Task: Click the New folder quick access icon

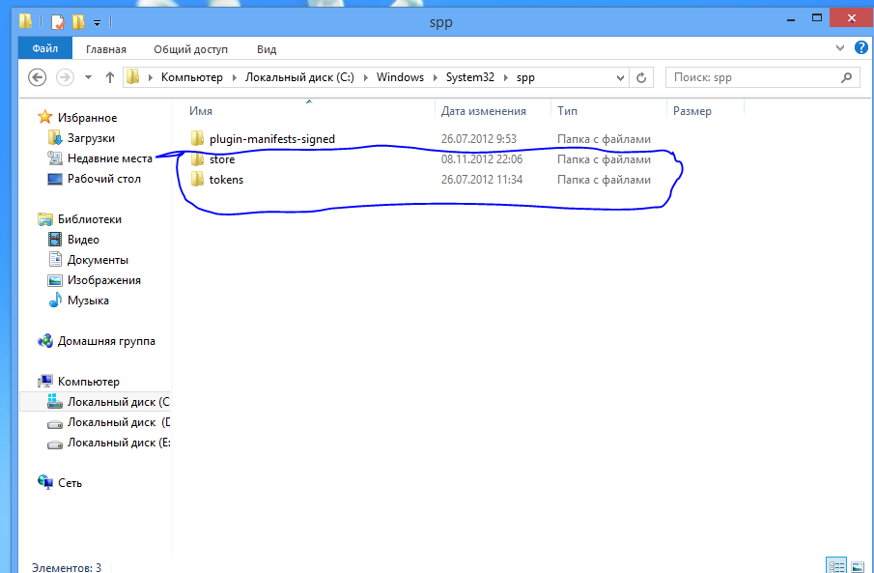Action: pyautogui.click(x=78, y=22)
